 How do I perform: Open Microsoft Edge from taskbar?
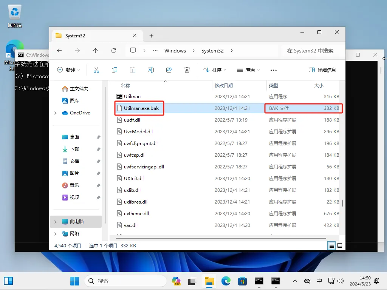[x=226, y=281]
